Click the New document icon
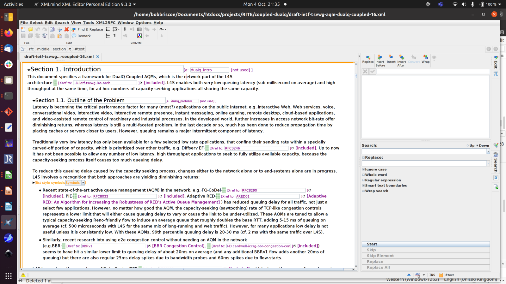The height and width of the screenshot is (284, 506). point(23,29)
